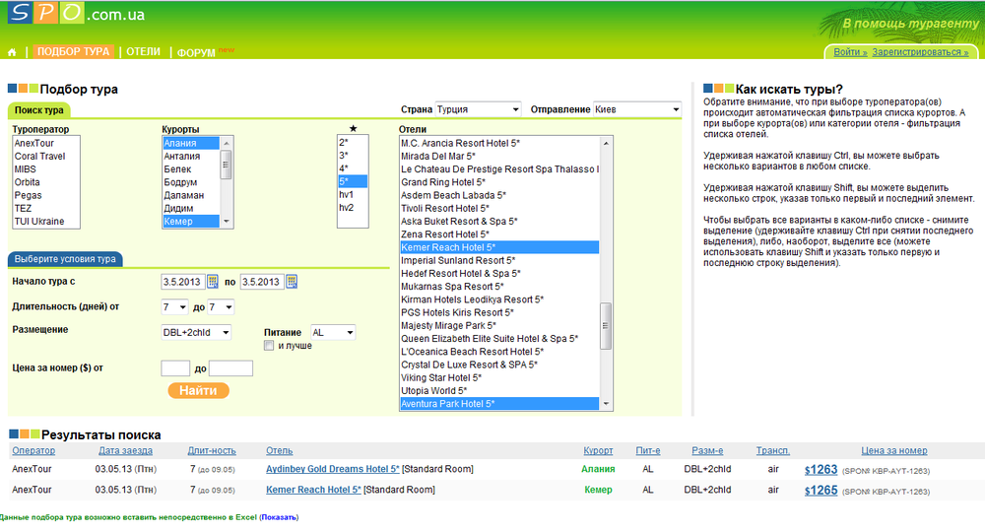Viewport: 985px width, 532px height.
Task: Open the ФОРУМ menu item
Action: click(x=196, y=52)
